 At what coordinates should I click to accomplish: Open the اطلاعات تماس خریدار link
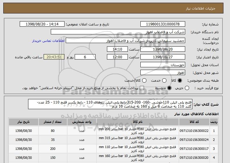(48, 41)
